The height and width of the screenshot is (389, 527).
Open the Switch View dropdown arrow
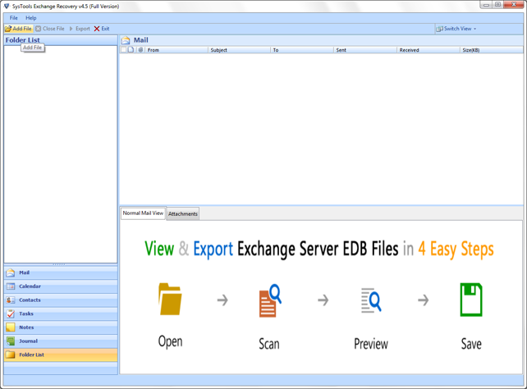coord(475,29)
